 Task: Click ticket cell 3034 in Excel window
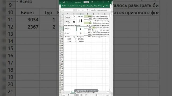tap(67, 39)
